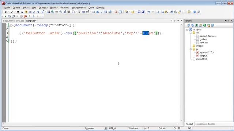Open the Плагины menu

(x=65, y=8)
